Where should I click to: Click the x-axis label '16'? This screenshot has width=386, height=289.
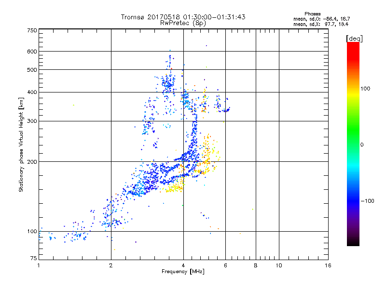point(328,265)
